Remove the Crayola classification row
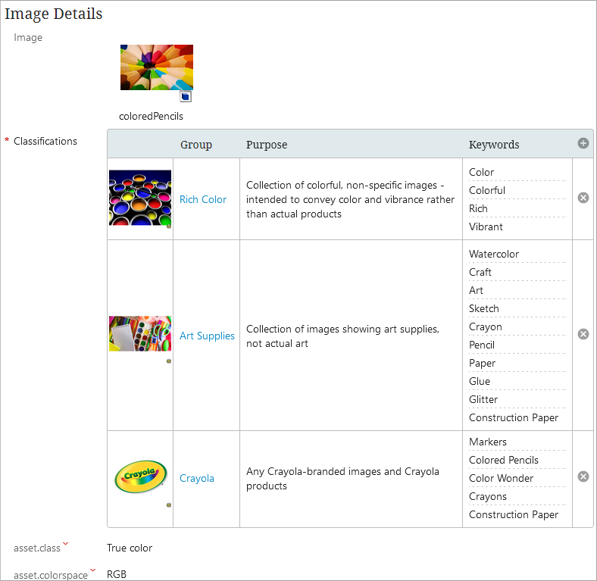Image resolution: width=597 pixels, height=581 pixels. [583, 476]
